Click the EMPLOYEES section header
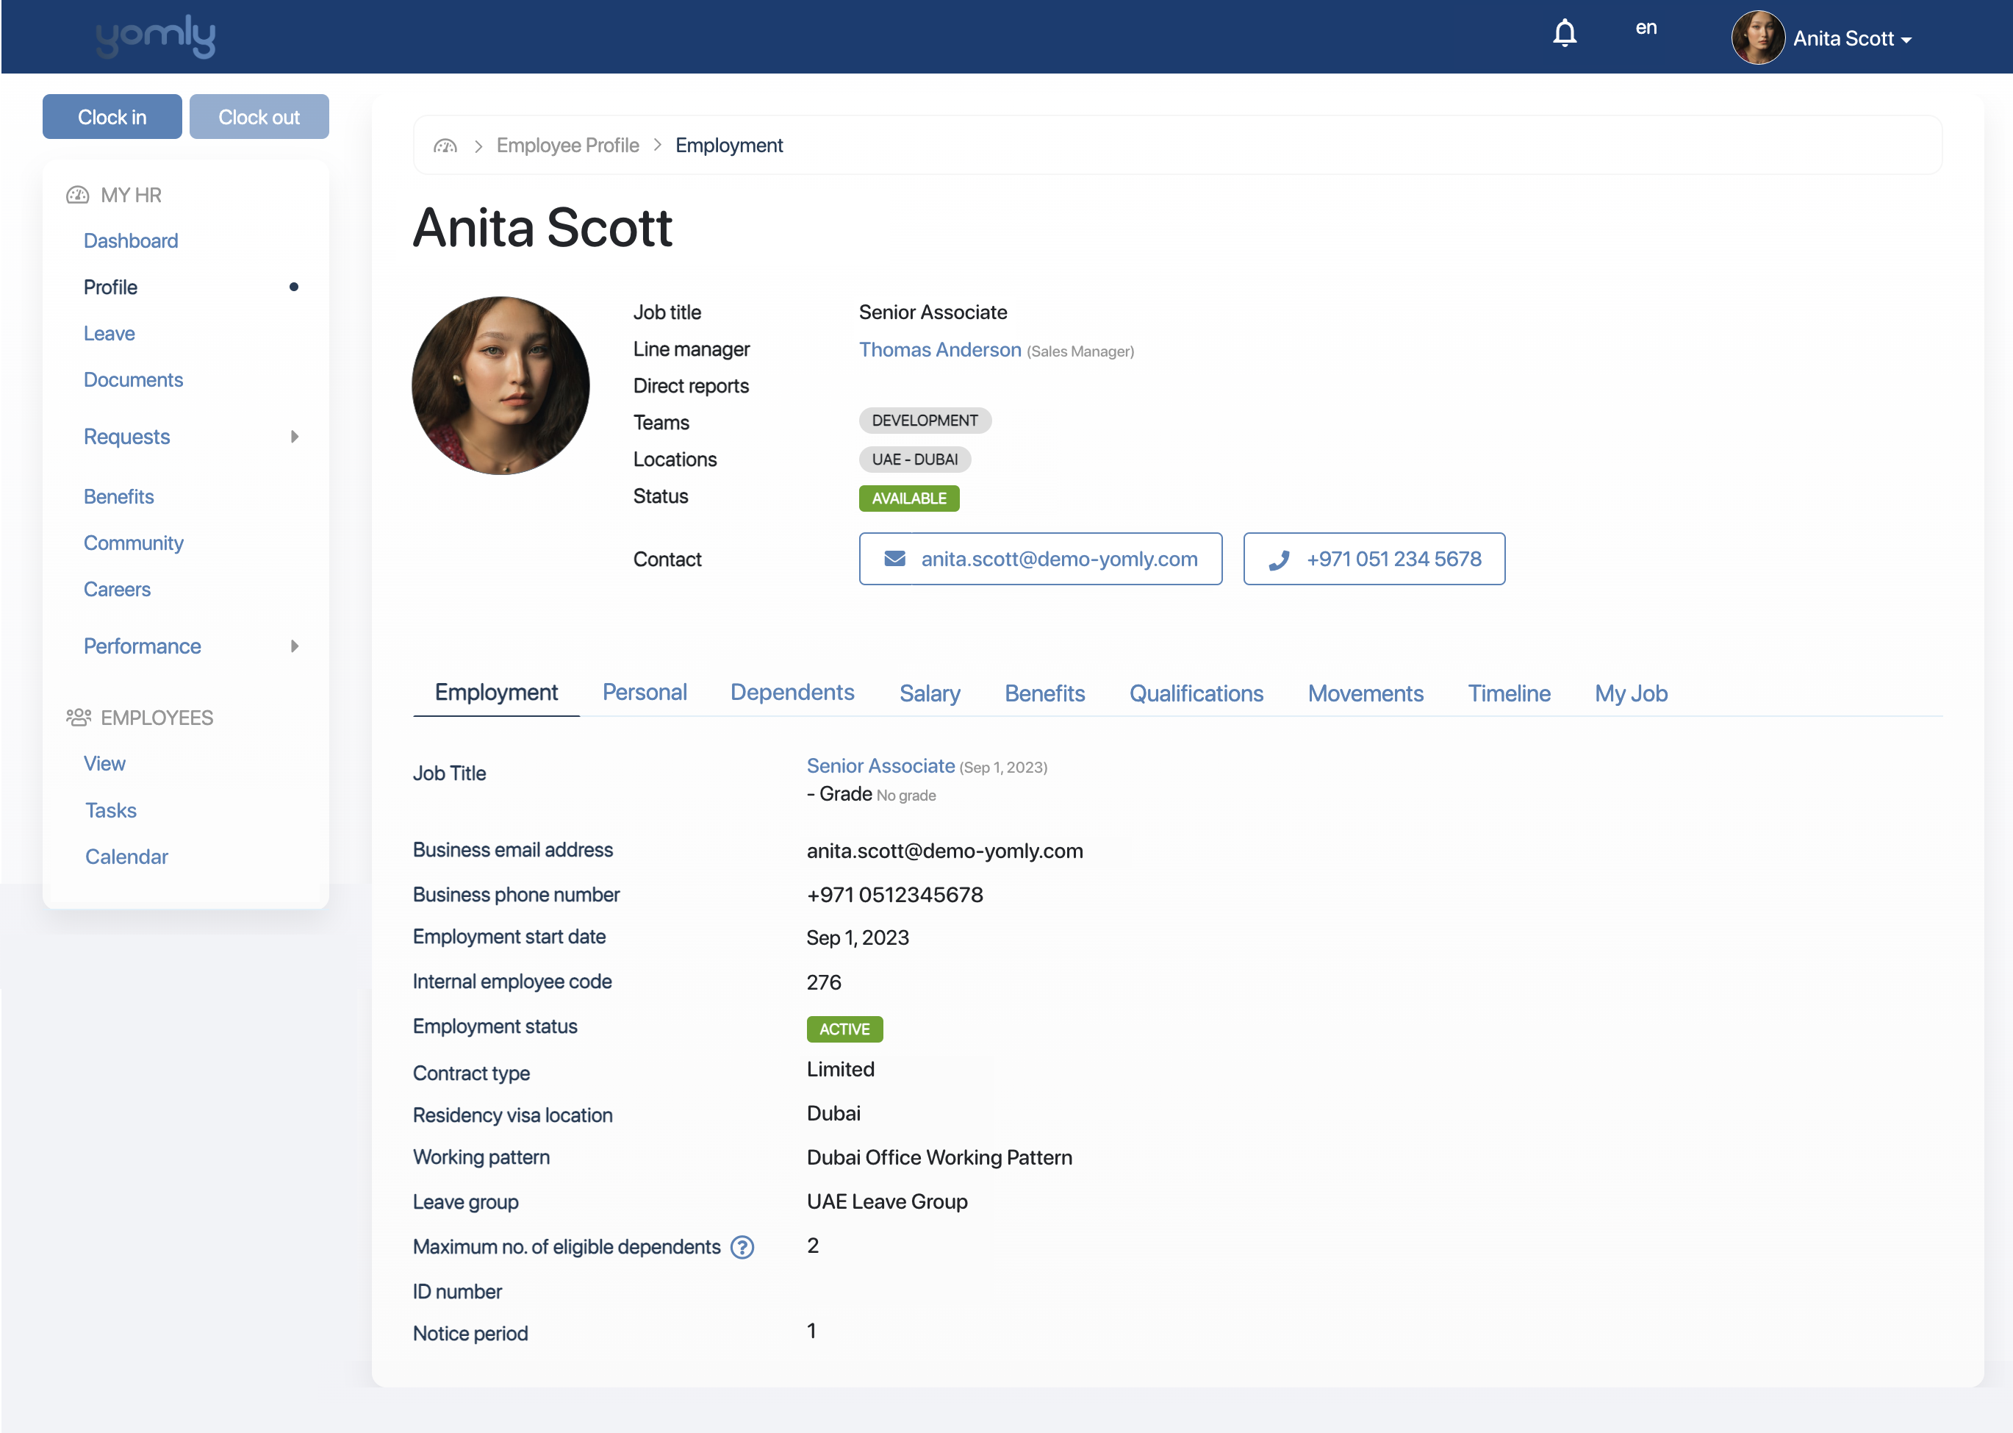 click(x=140, y=718)
